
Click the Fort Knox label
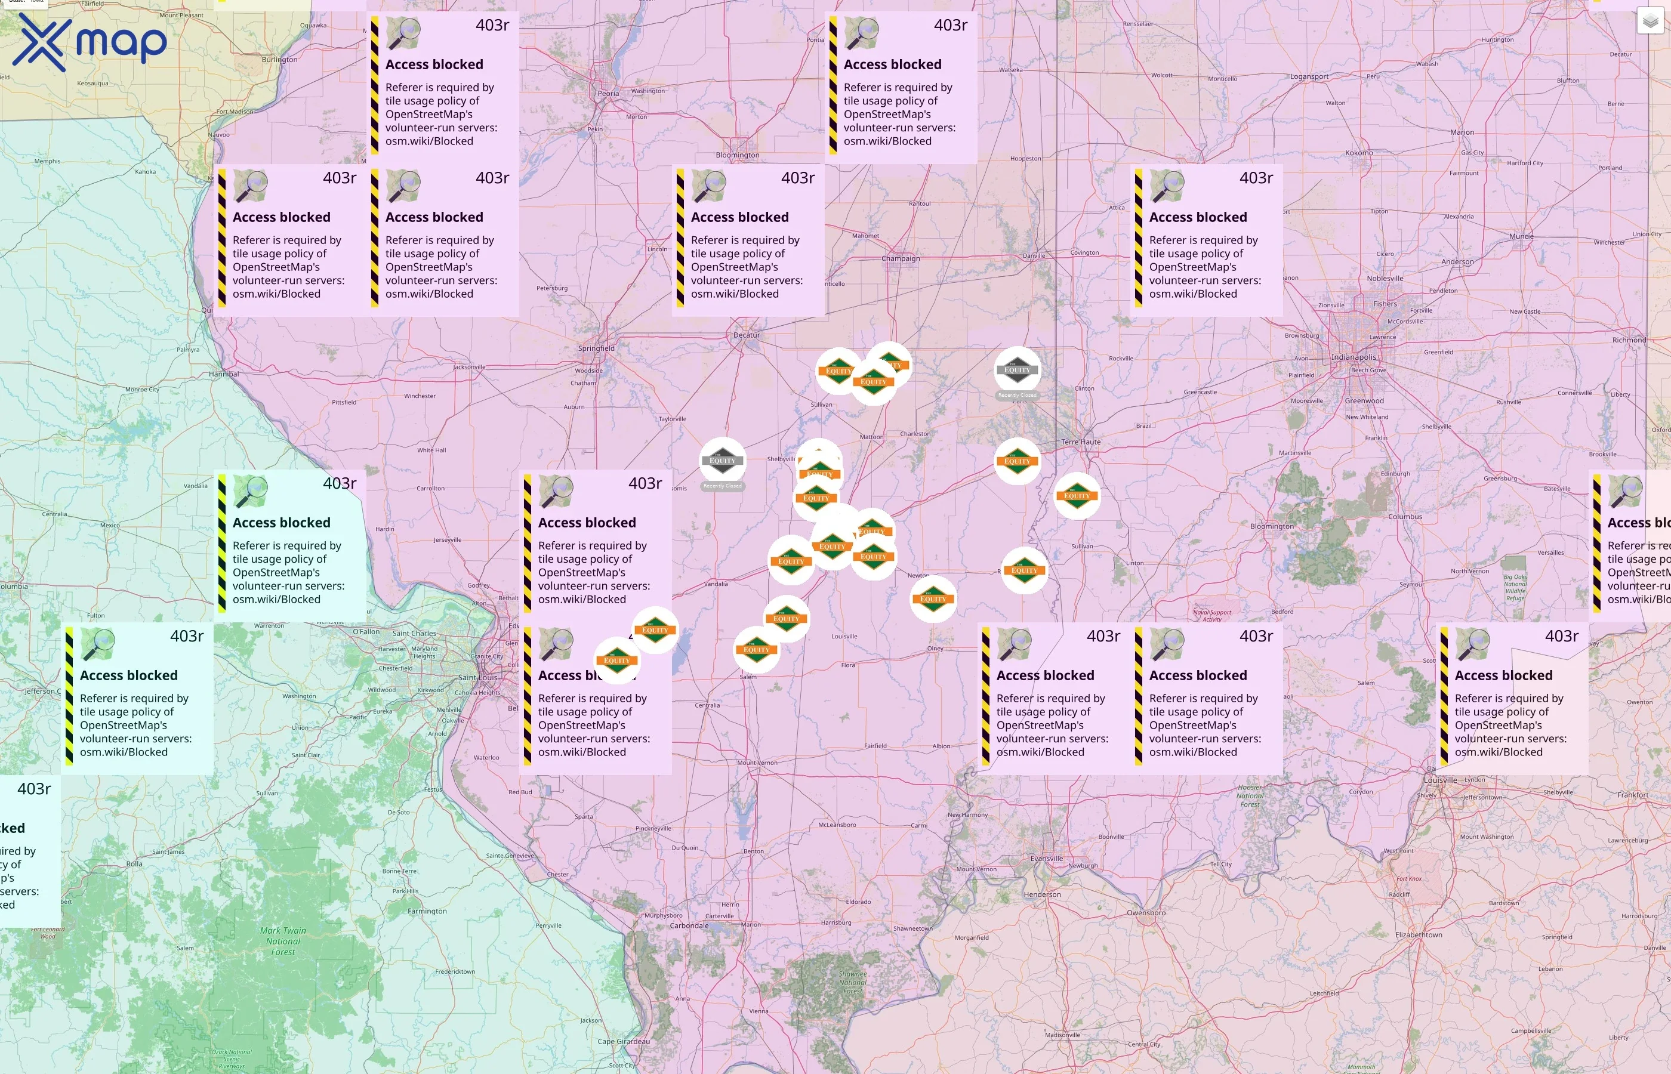[x=1409, y=879]
